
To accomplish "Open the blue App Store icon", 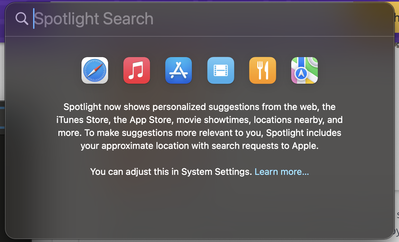I will [179, 70].
